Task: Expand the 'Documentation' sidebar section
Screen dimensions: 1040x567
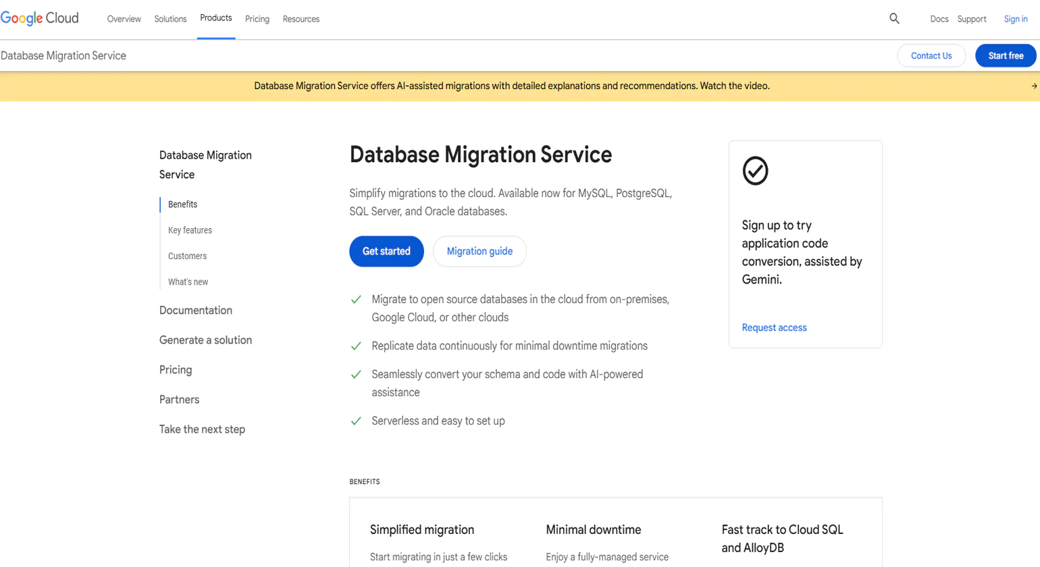Action: [x=195, y=310]
